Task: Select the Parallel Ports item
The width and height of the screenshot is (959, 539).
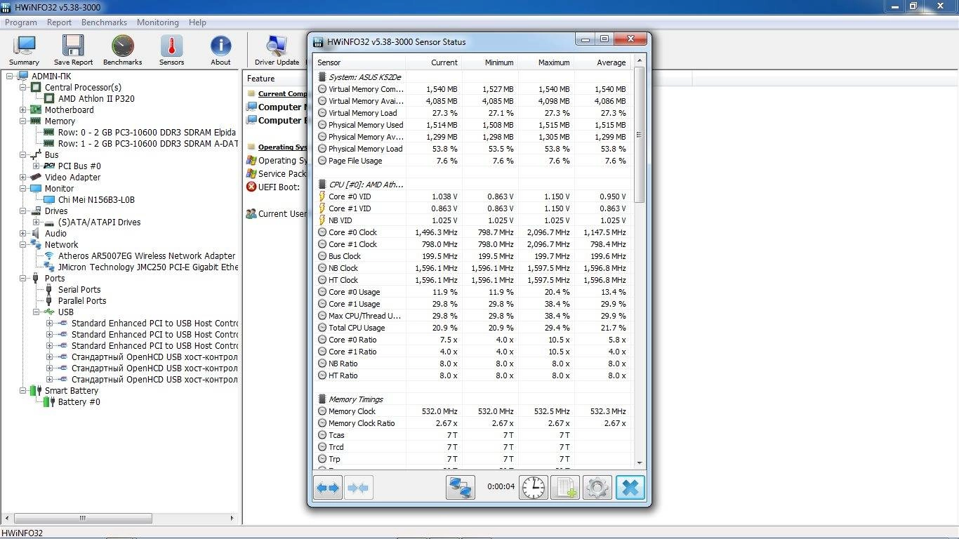Action: tap(82, 300)
